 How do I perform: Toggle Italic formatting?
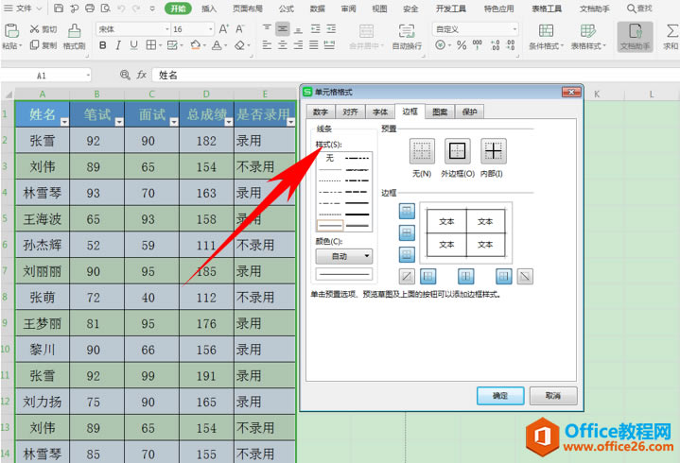click(x=118, y=45)
